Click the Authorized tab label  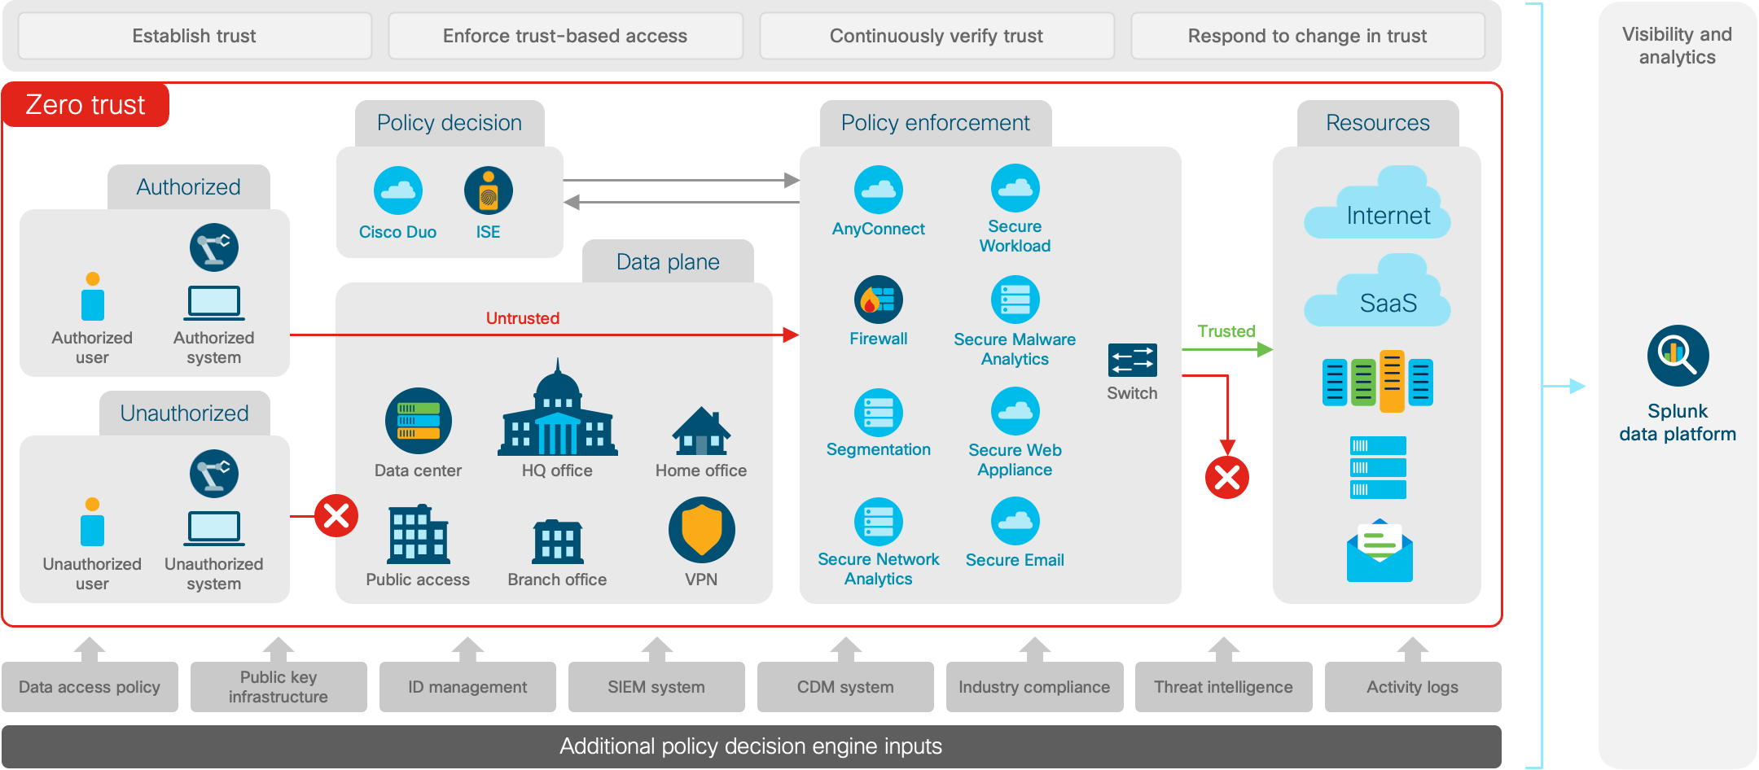pos(189,186)
